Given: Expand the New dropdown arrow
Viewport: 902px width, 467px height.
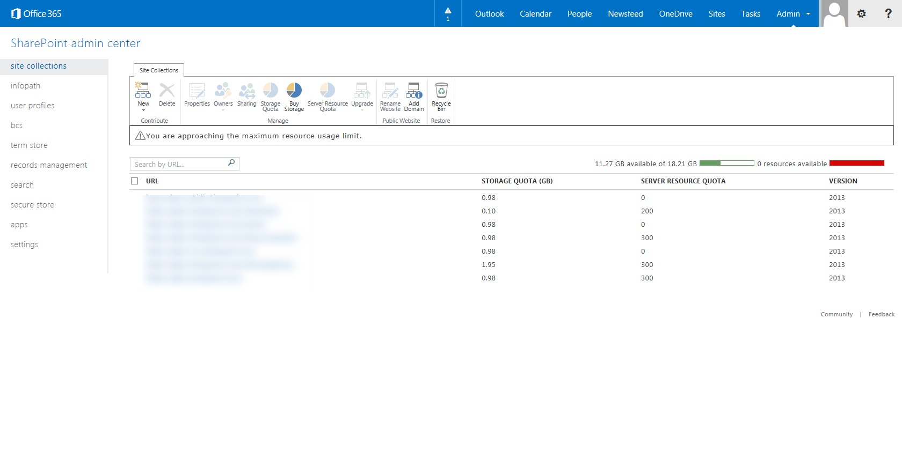Looking at the screenshot, I should coord(143,110).
